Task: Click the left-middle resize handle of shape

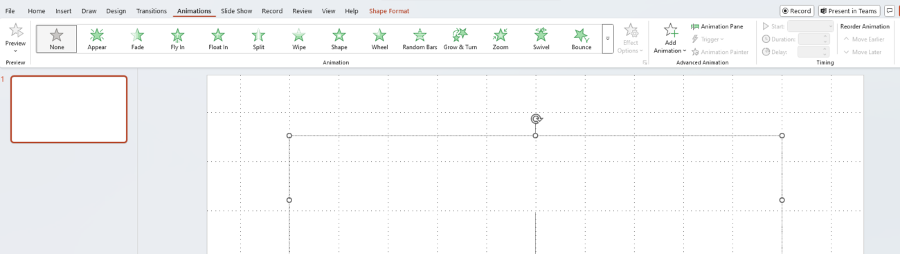Action: (289, 200)
